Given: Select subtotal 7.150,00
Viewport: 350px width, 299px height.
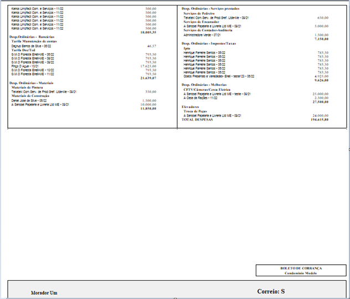Looking at the screenshot, I should click(321, 39).
